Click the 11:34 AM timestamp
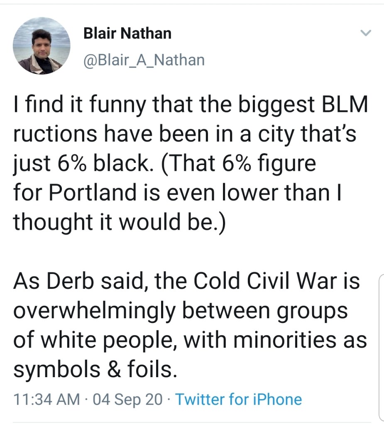Screen dimensions: 384x424 [46, 400]
